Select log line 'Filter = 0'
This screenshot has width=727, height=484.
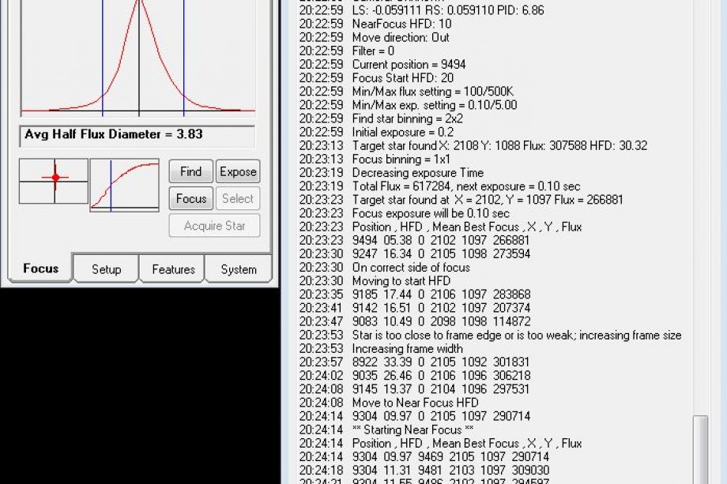point(347,51)
